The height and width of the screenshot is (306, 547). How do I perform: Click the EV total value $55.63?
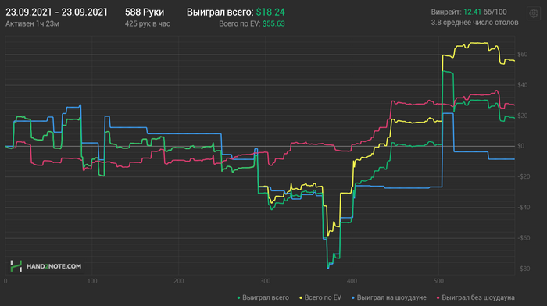point(273,23)
